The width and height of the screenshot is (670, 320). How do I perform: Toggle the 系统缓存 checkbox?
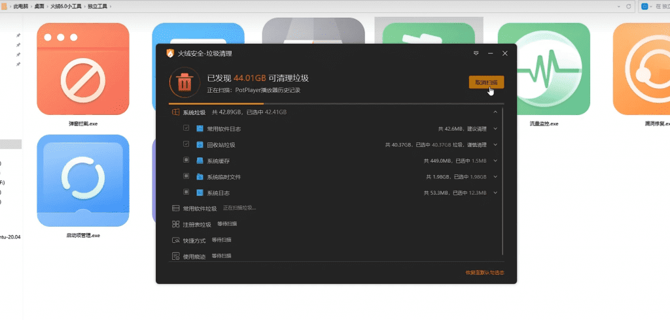coord(186,160)
